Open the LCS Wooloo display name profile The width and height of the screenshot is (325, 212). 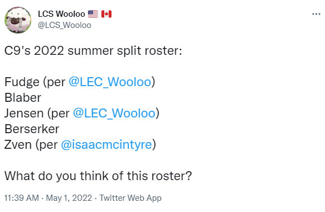coord(62,14)
